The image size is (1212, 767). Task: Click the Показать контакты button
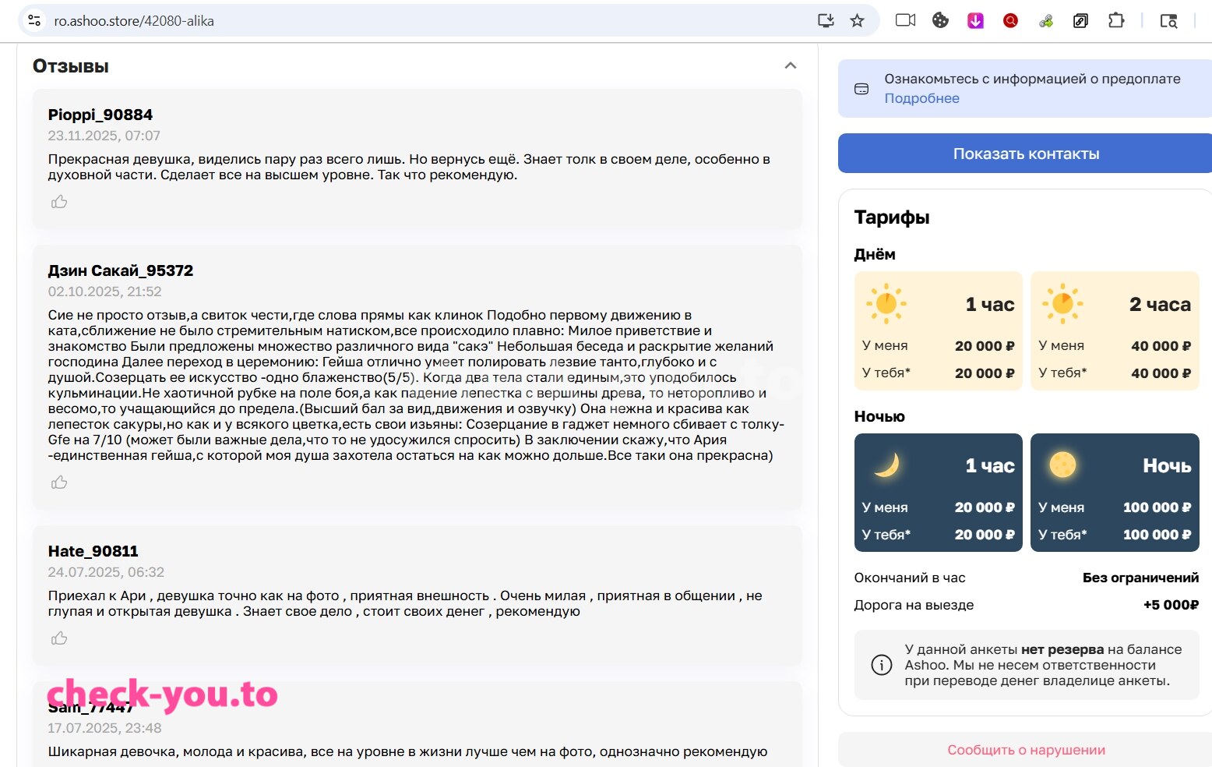coord(1025,154)
